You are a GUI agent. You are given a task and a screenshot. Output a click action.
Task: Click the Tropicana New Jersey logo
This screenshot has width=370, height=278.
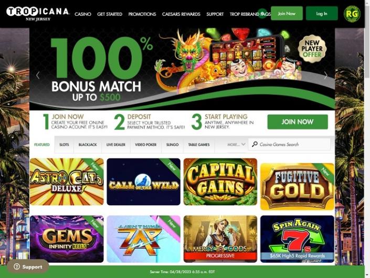click(x=38, y=14)
